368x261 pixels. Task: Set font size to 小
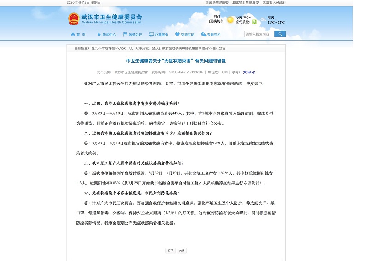coord(254,72)
